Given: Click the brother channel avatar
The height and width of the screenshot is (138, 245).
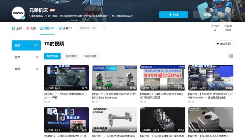Looking at the screenshot, I should point(18,13).
